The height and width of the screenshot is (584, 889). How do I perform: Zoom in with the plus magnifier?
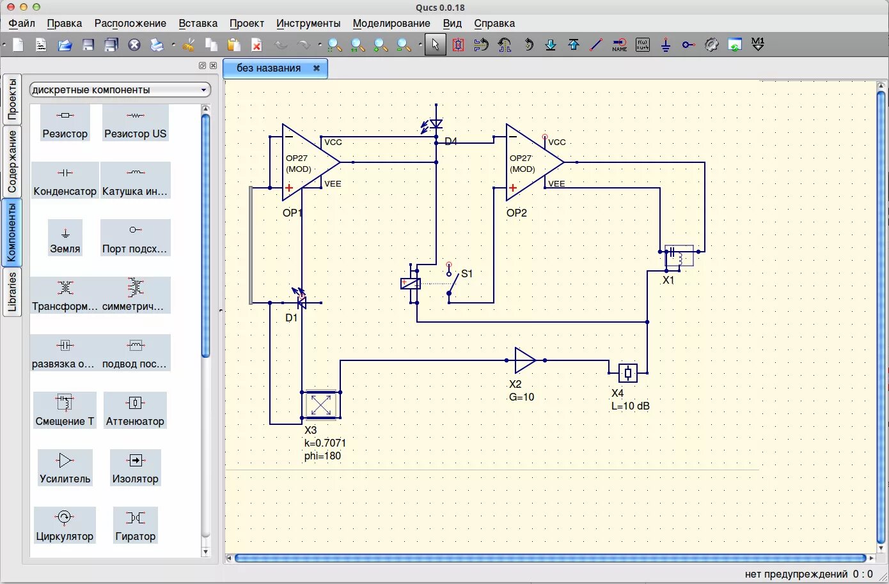point(381,45)
